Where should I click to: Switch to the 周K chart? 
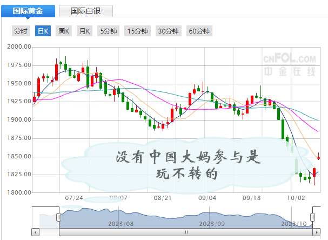point(64,31)
